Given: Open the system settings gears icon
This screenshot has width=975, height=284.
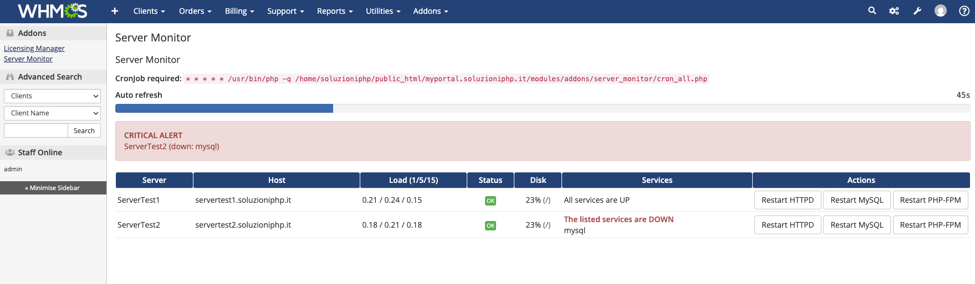Looking at the screenshot, I should pyautogui.click(x=894, y=11).
